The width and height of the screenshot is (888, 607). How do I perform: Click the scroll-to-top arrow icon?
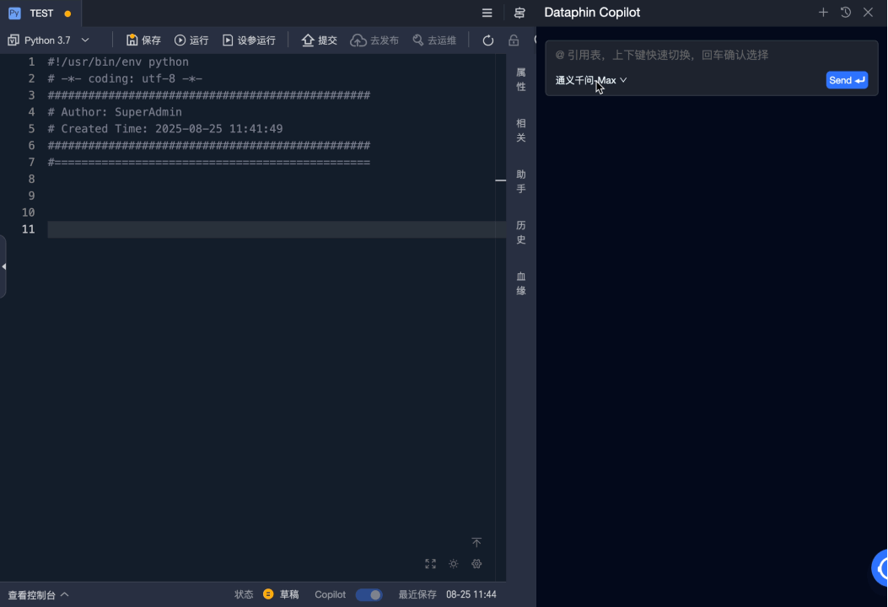pos(476,542)
